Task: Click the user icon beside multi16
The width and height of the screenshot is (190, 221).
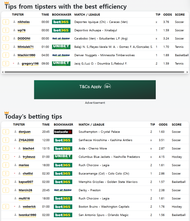Action: coord(15,199)
